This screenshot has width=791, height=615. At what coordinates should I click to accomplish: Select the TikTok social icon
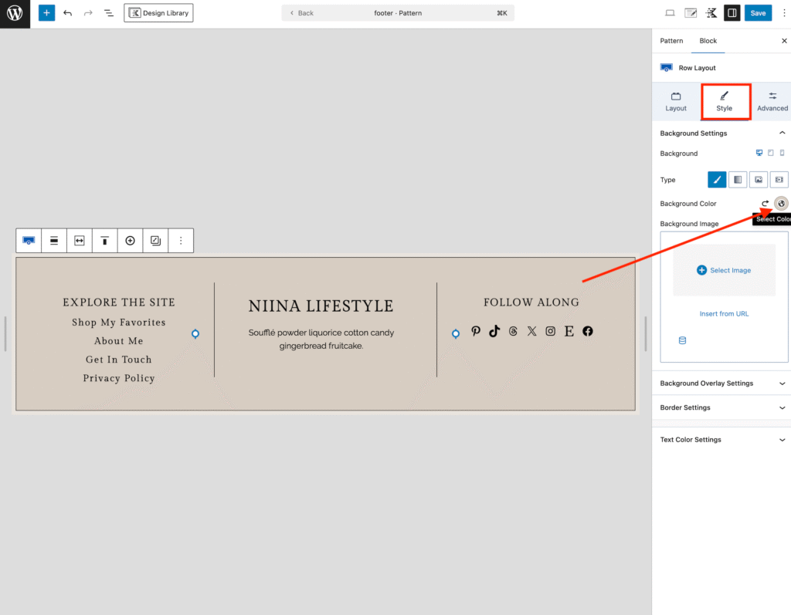click(494, 331)
